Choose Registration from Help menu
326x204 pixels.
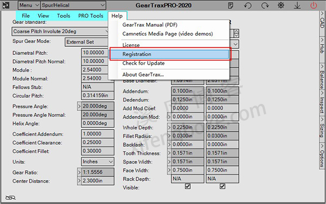tap(169, 54)
